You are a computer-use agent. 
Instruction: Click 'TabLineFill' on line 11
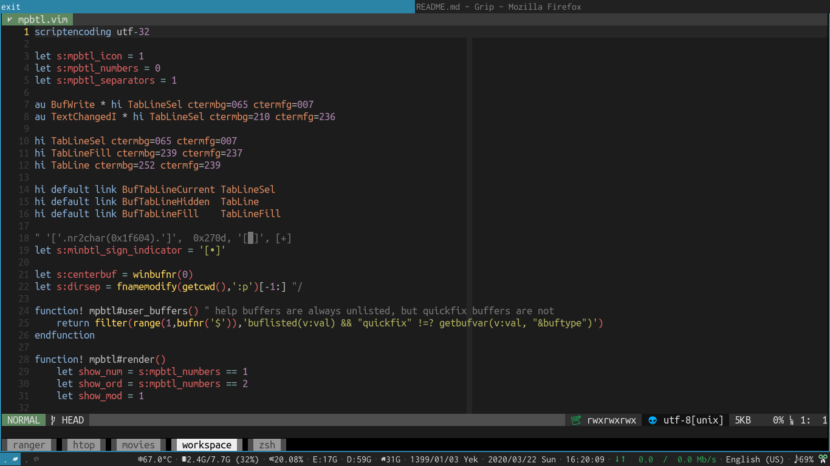(81, 153)
